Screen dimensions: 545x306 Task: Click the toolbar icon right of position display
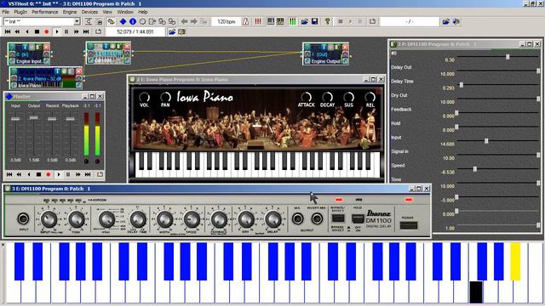pos(181,31)
